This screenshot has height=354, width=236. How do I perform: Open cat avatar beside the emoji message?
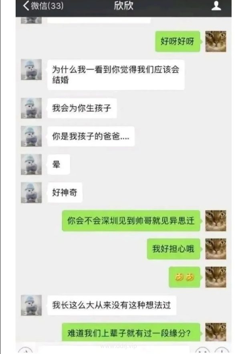(x=216, y=277)
